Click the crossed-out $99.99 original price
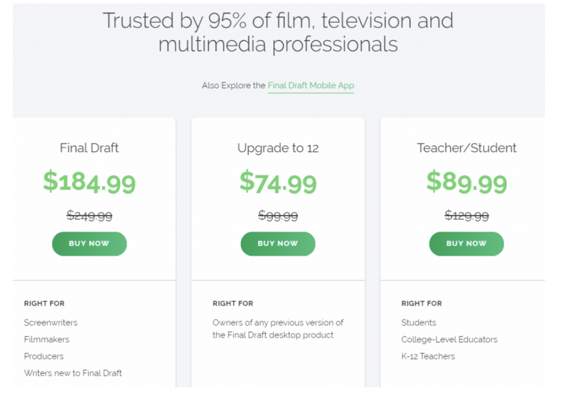Screen dimensions: 564x397 (278, 215)
